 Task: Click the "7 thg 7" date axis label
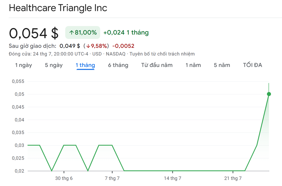coord(112,178)
